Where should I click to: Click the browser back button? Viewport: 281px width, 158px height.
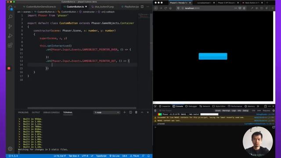156,8
